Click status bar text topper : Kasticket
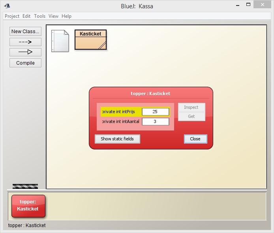 27,226
